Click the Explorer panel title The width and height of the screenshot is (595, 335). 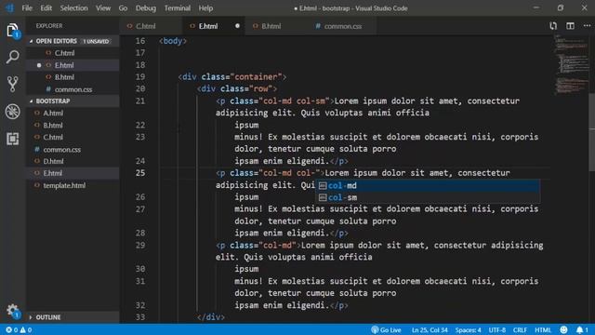point(49,26)
